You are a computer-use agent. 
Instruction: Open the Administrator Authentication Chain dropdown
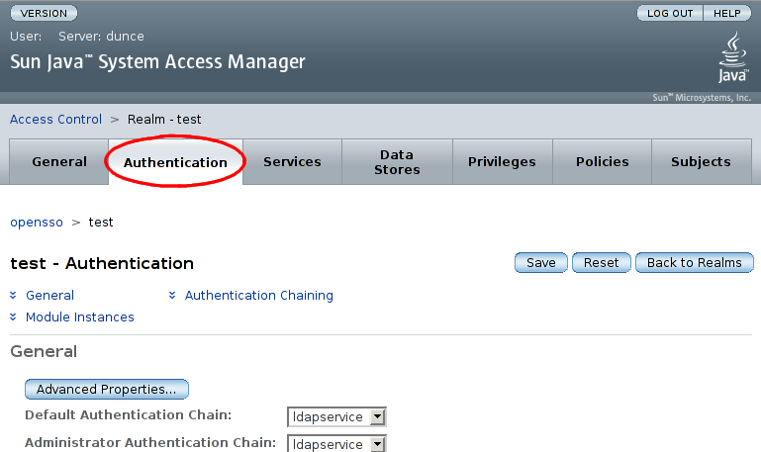coord(336,444)
